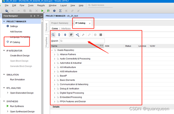The height and width of the screenshot is (114, 174).
Task: Expand the Automotive & Industrial folder
Action: coord(54,63)
